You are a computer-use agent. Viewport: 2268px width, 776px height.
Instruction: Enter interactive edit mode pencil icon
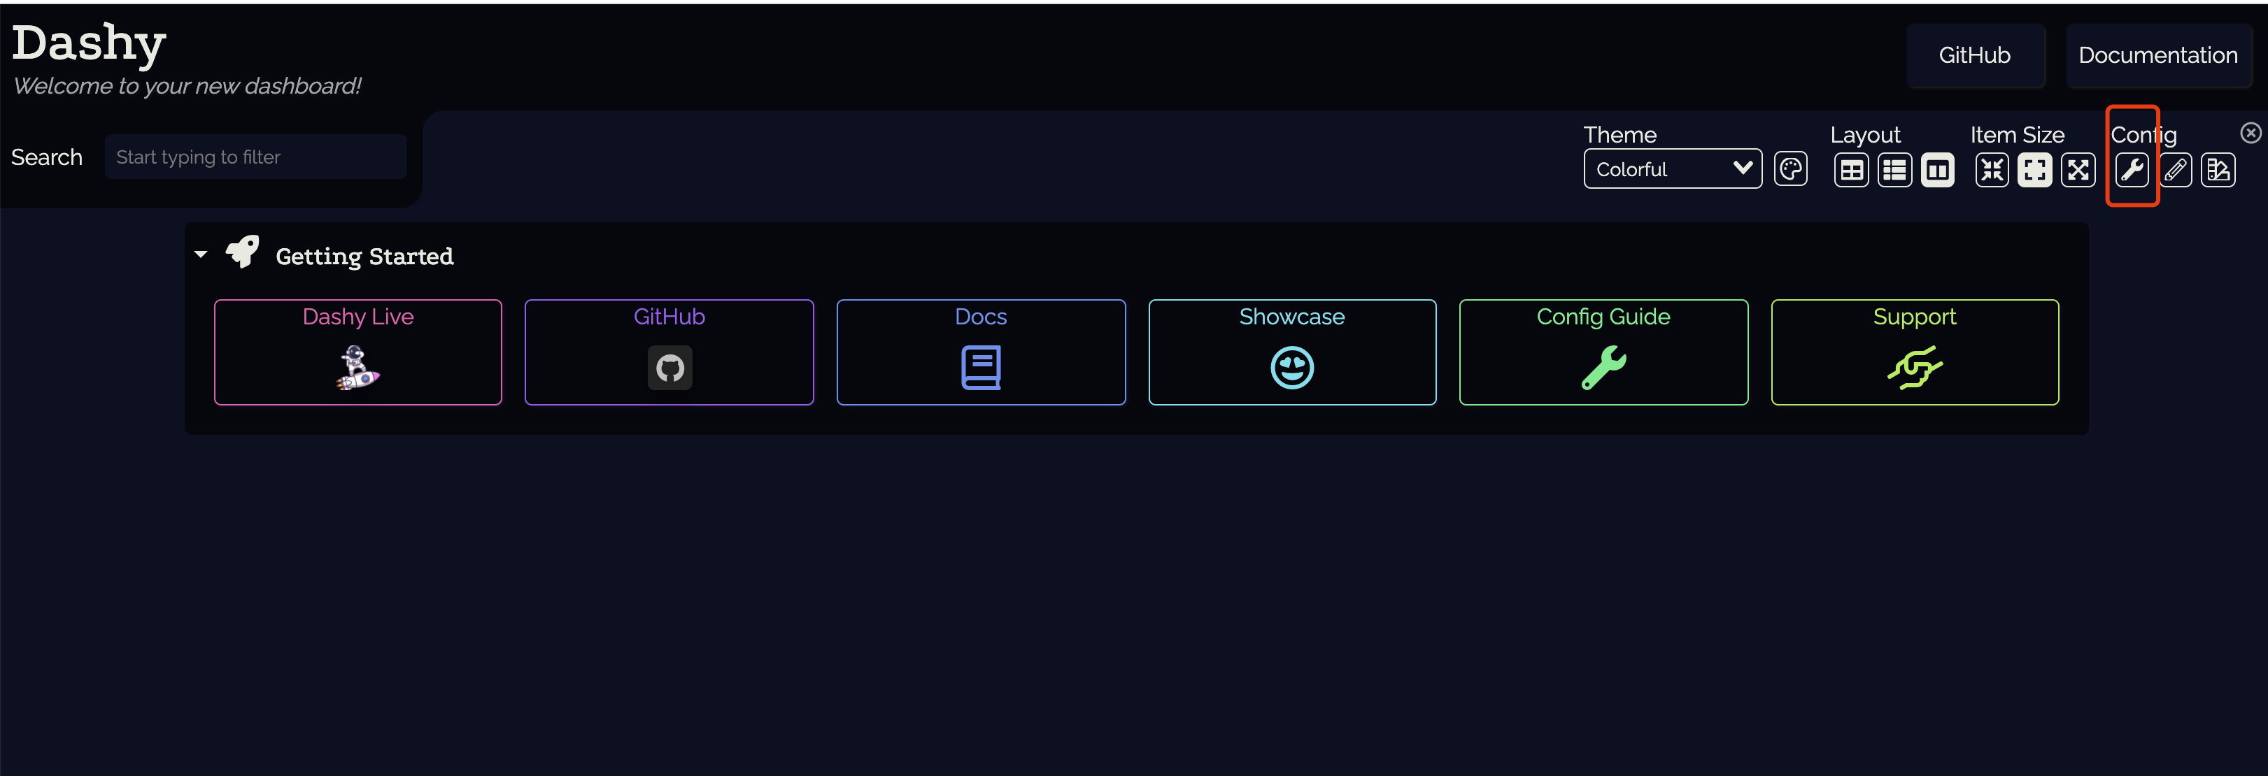tap(2175, 170)
